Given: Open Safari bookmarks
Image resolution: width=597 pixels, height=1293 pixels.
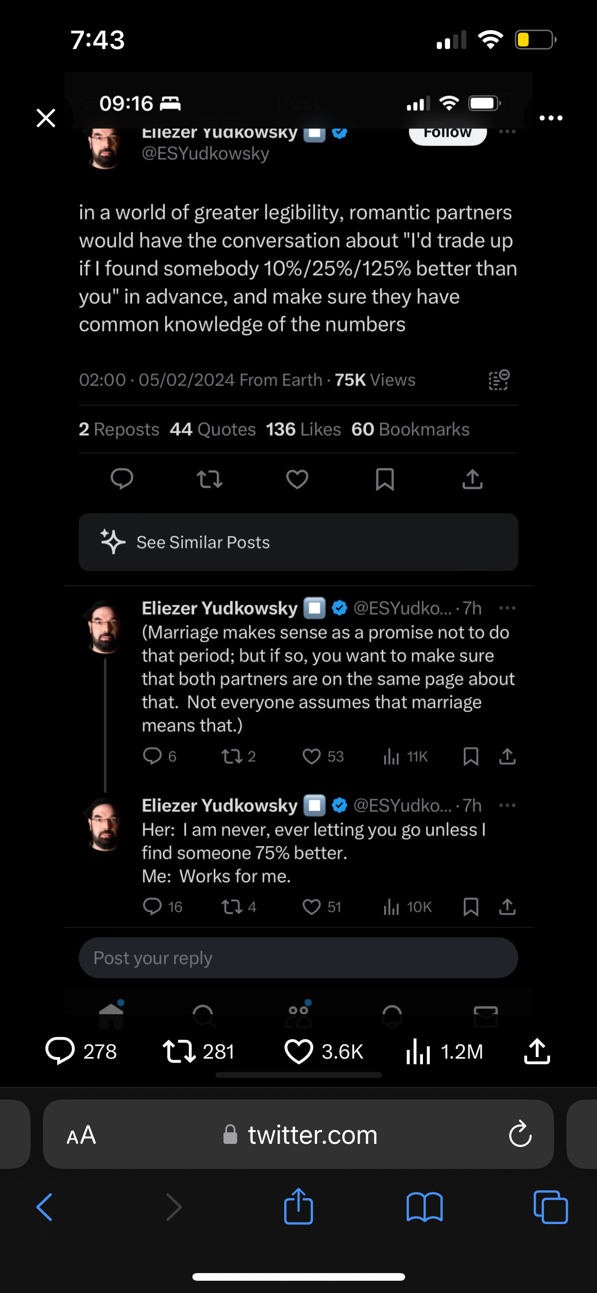Looking at the screenshot, I should click(x=425, y=1207).
